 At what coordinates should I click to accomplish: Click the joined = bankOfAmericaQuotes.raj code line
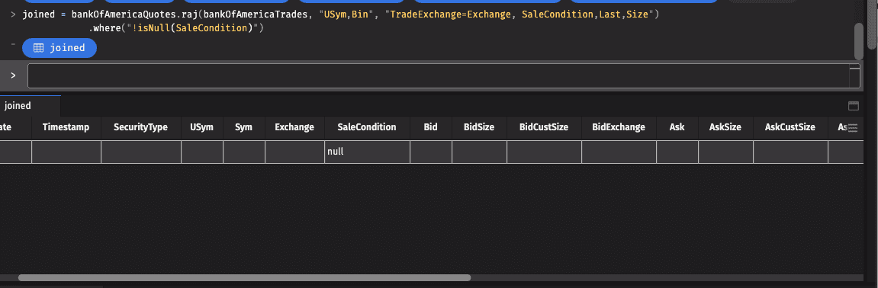340,14
